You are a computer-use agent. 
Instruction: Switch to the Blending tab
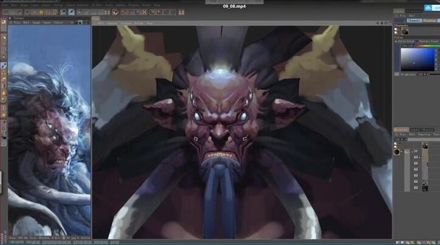430,21
